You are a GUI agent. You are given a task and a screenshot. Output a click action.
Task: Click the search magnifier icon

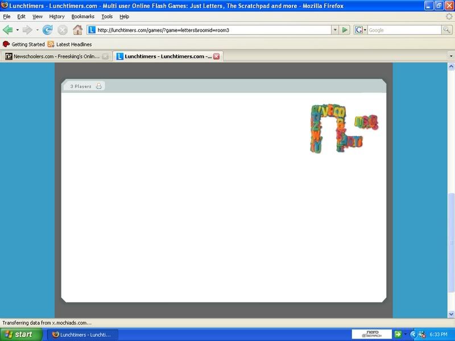(447, 30)
